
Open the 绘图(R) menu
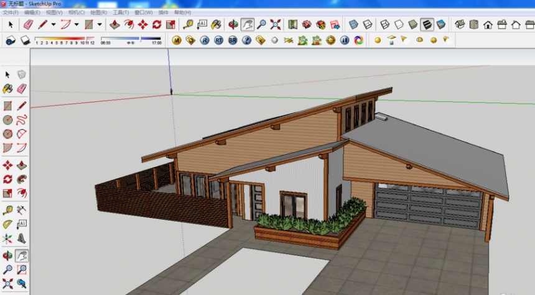click(99, 12)
